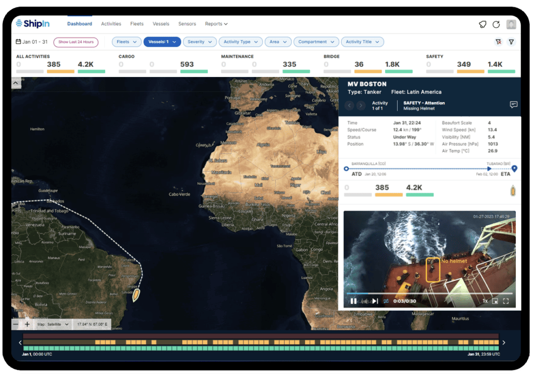Pause the No helmet video playback
Screen dimensions: 533x375
point(353,300)
